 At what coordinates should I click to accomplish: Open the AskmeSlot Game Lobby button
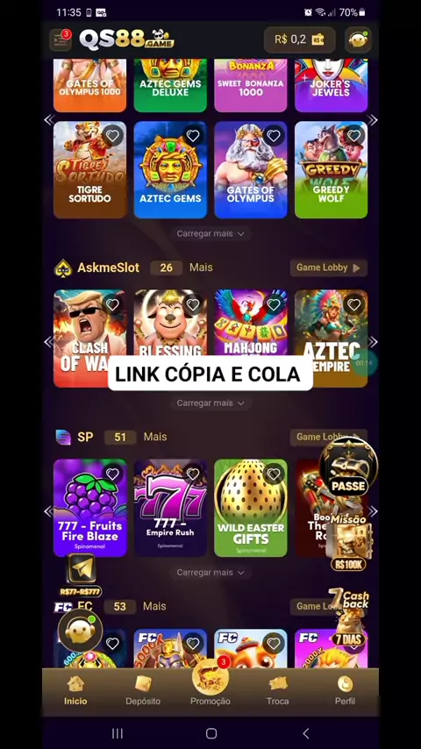328,267
